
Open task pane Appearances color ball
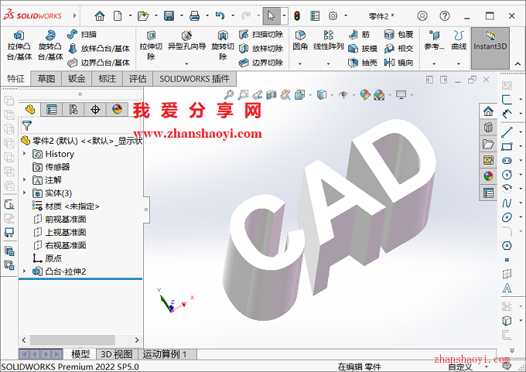click(x=488, y=176)
